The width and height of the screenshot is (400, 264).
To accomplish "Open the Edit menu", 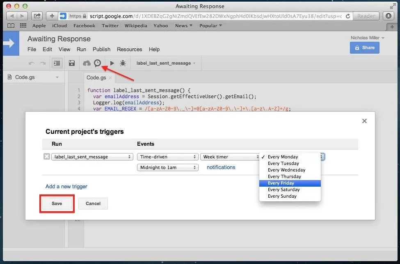I will click(x=47, y=50).
